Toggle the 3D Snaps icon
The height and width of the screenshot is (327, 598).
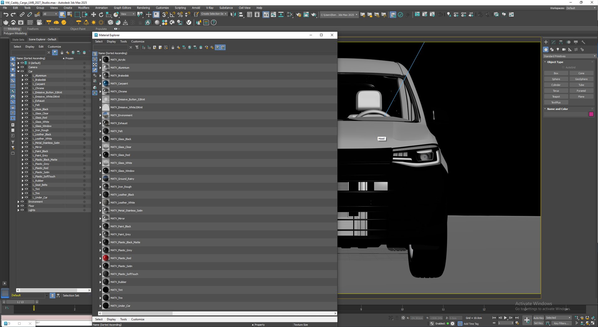tap(165, 14)
